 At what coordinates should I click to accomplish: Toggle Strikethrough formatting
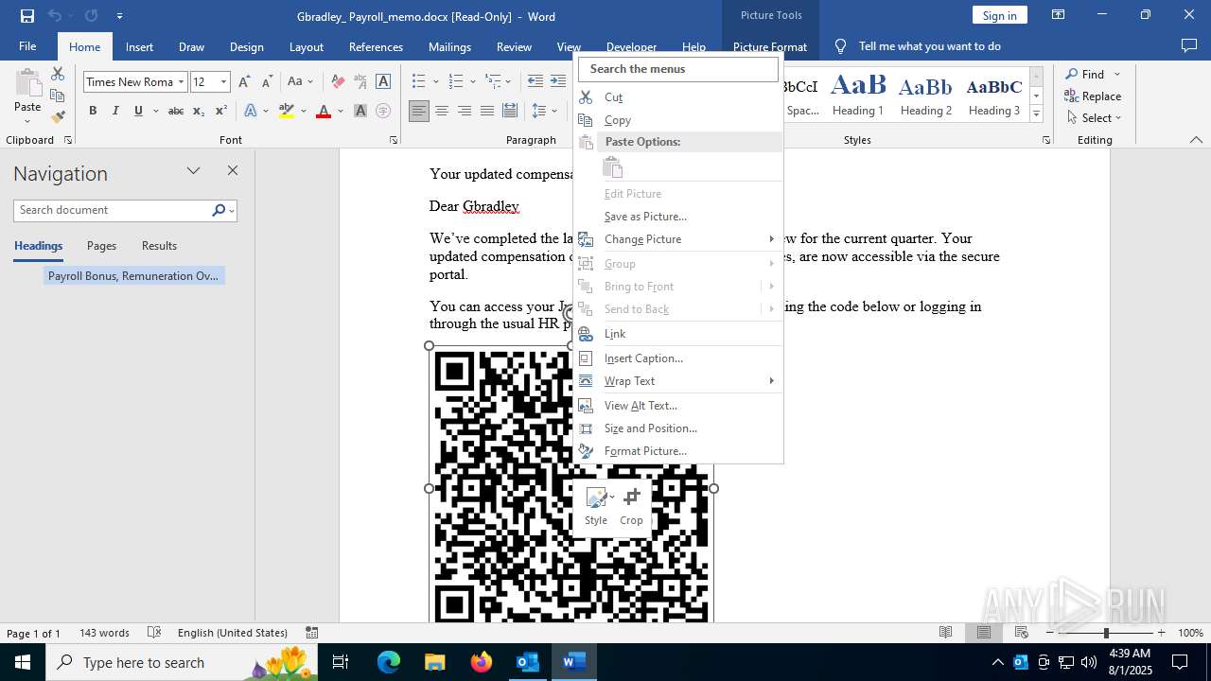point(175,111)
